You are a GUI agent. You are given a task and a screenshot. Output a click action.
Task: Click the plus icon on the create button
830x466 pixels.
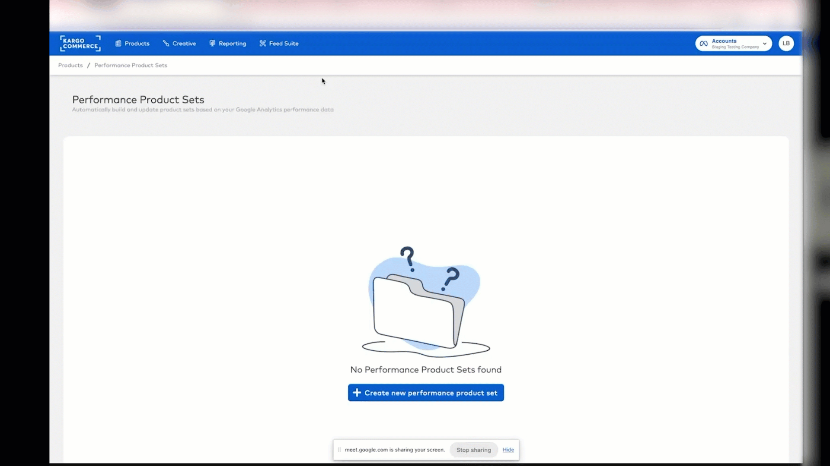[x=357, y=393]
